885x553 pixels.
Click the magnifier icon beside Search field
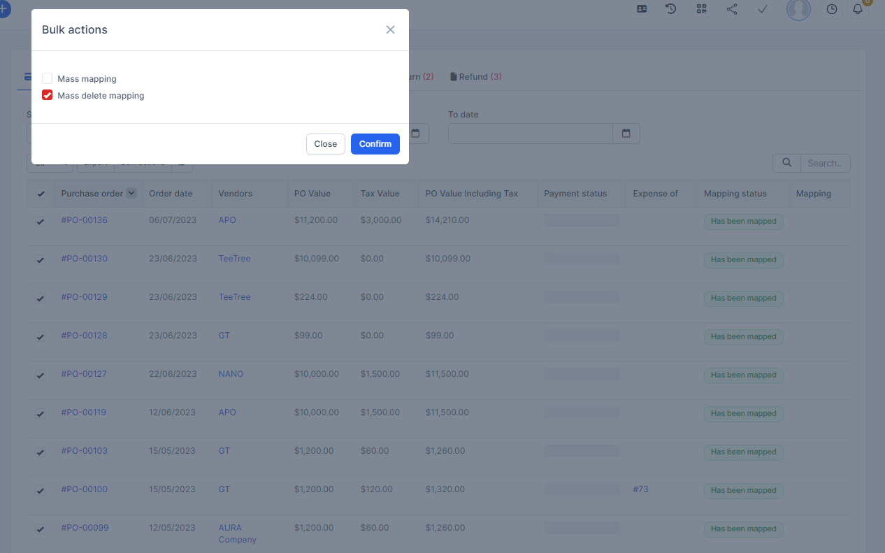point(786,163)
